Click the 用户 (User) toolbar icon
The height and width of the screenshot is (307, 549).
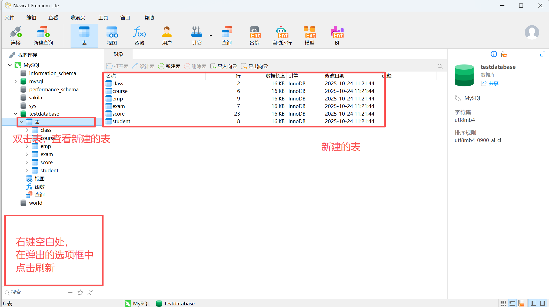tap(167, 35)
